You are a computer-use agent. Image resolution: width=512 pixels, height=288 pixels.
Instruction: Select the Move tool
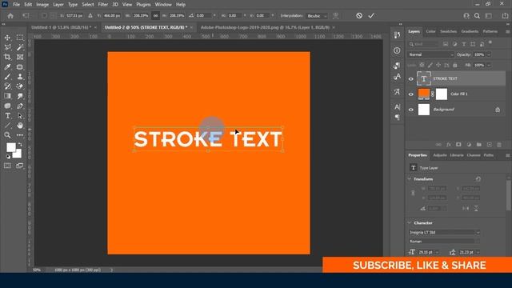coord(7,38)
